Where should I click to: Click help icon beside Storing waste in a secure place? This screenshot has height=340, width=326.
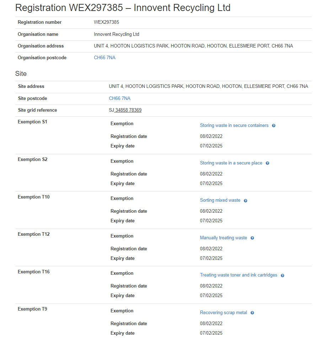pos(267,163)
